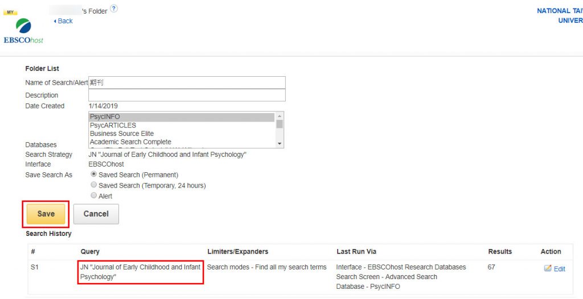Click the Edit pencil icon for S1
This screenshot has width=583, height=299.
tap(548, 268)
